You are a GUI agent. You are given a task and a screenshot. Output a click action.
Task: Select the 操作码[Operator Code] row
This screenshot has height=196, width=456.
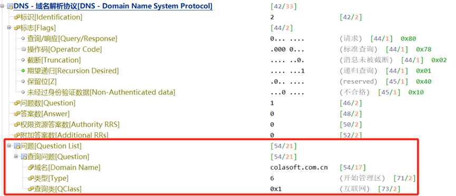click(64, 50)
